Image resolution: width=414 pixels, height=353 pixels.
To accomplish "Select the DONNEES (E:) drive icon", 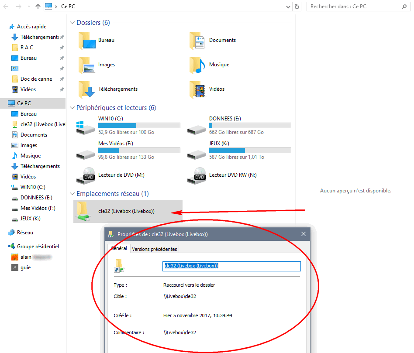I will pos(197,130).
